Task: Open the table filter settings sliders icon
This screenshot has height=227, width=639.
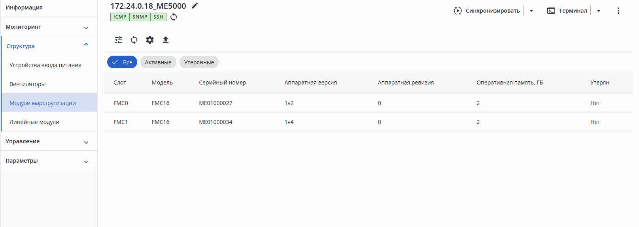Action: tap(118, 40)
